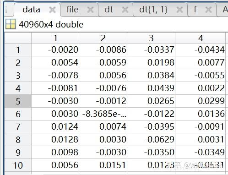Click cell with value 0.0151

coord(103,165)
